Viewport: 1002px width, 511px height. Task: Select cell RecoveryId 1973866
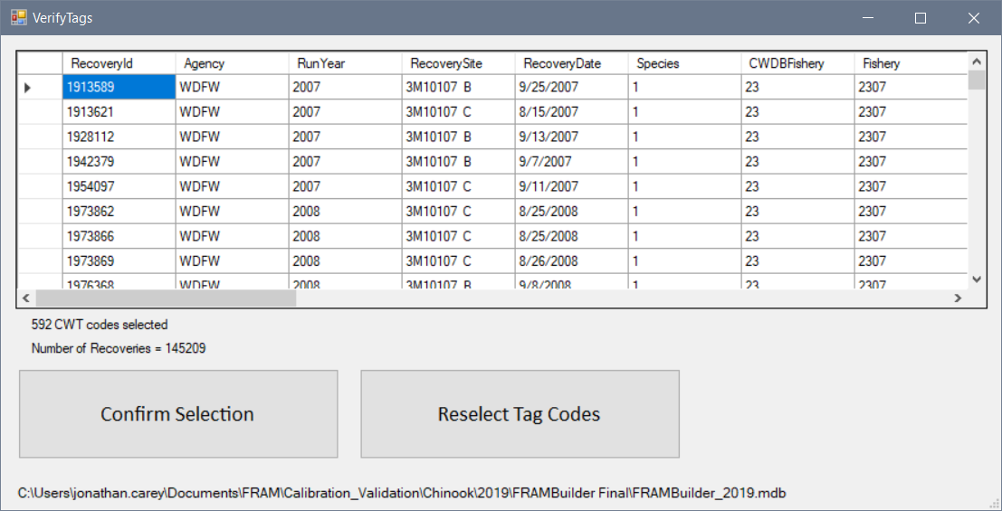(119, 237)
